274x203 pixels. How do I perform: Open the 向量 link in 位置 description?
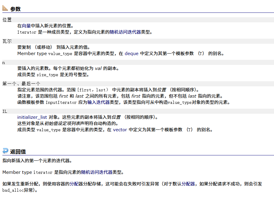click(x=26, y=26)
